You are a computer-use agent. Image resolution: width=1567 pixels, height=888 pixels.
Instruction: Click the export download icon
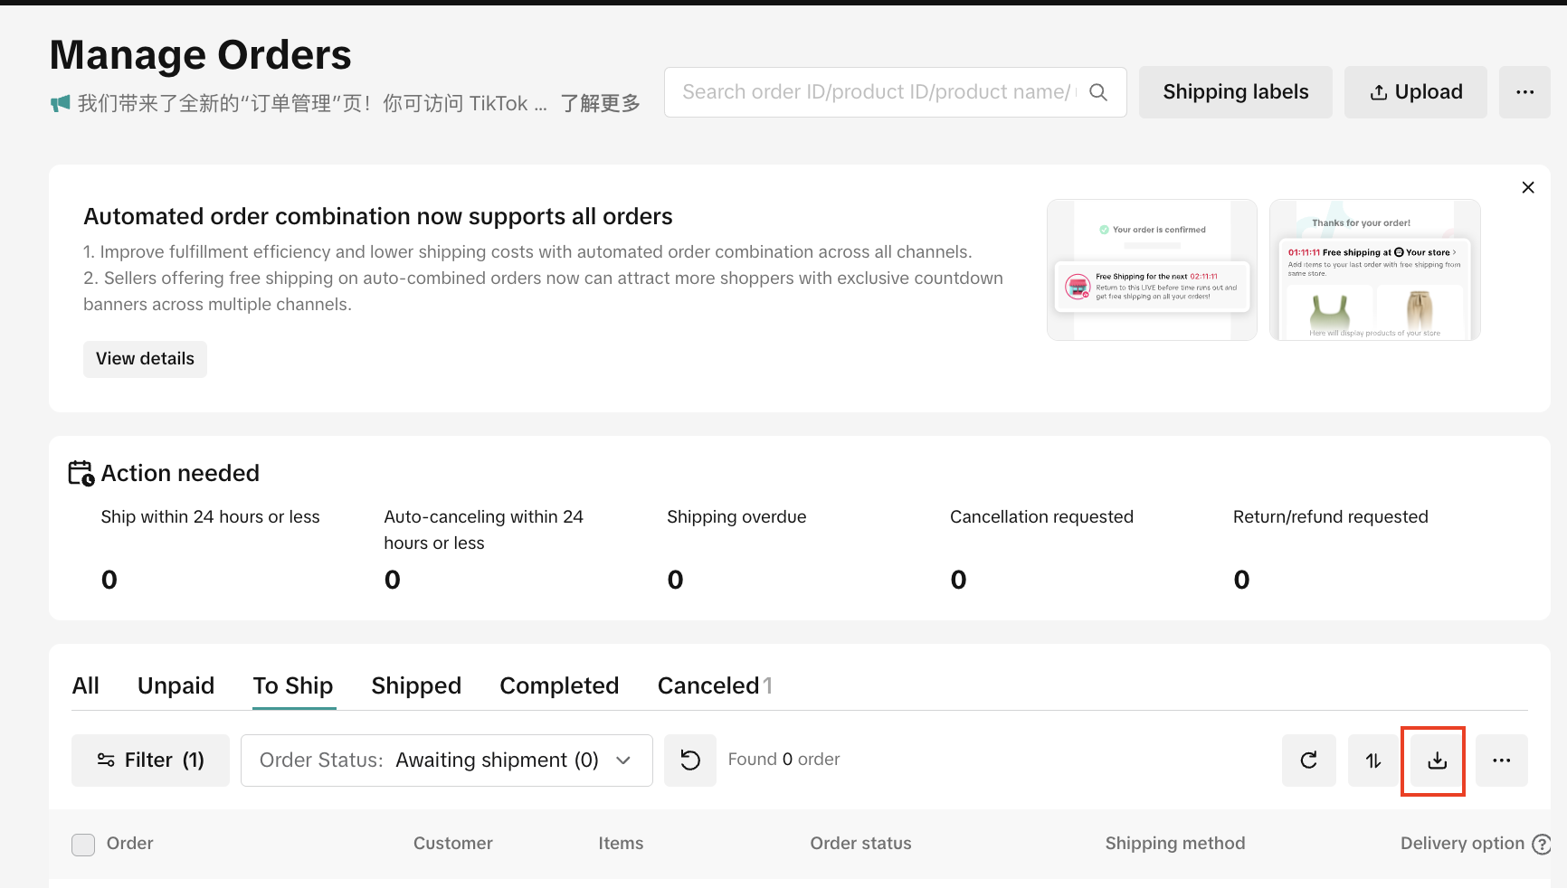1437,760
